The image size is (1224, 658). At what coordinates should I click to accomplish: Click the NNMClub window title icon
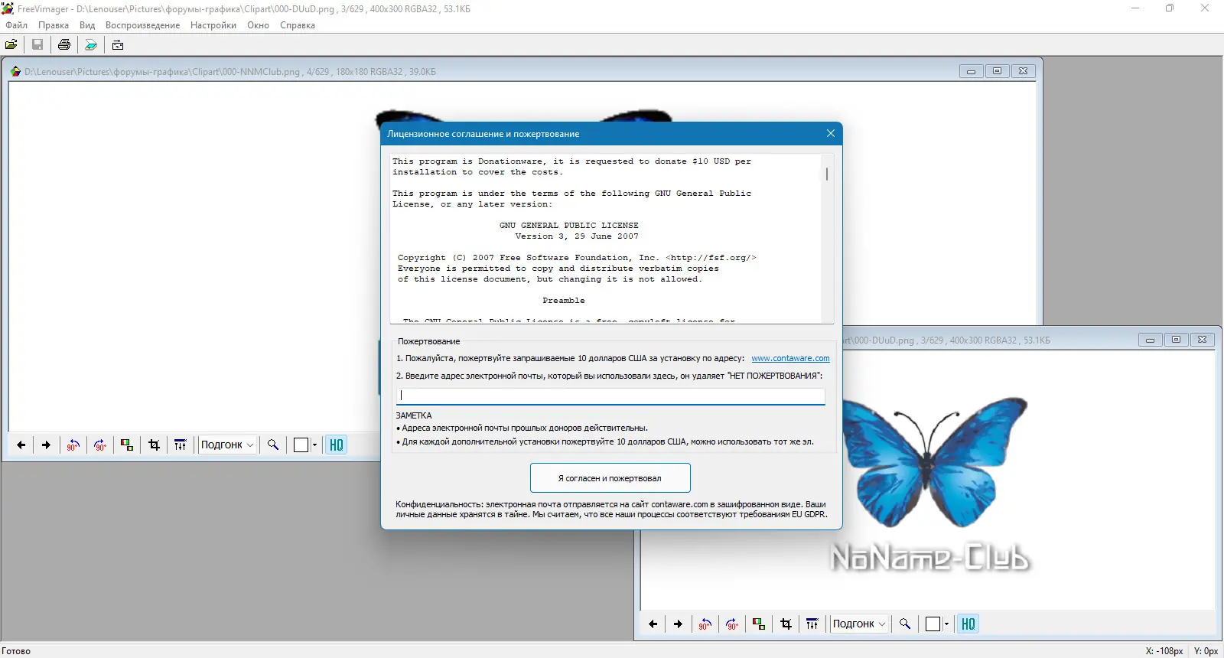point(15,71)
